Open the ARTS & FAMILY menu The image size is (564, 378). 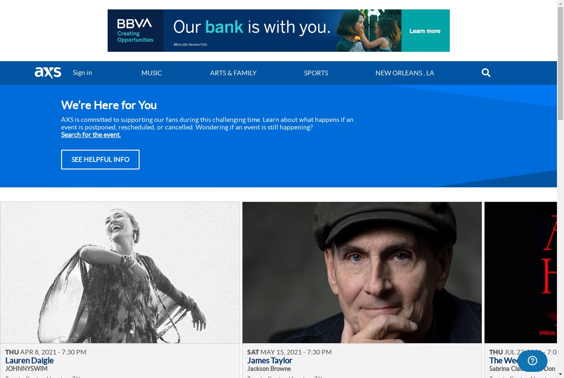coord(233,73)
